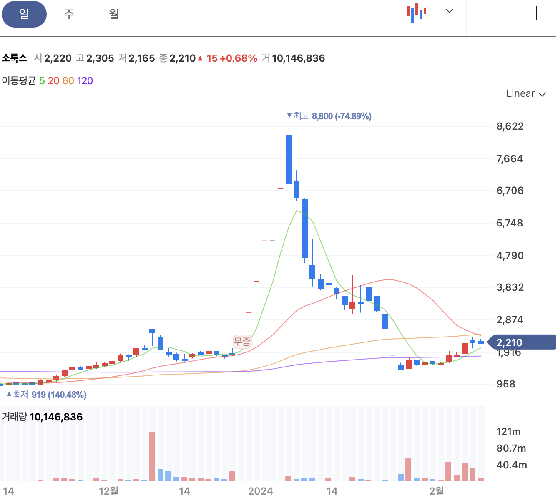Click the 80.7m volume axis label
The image size is (558, 498).
511,448
